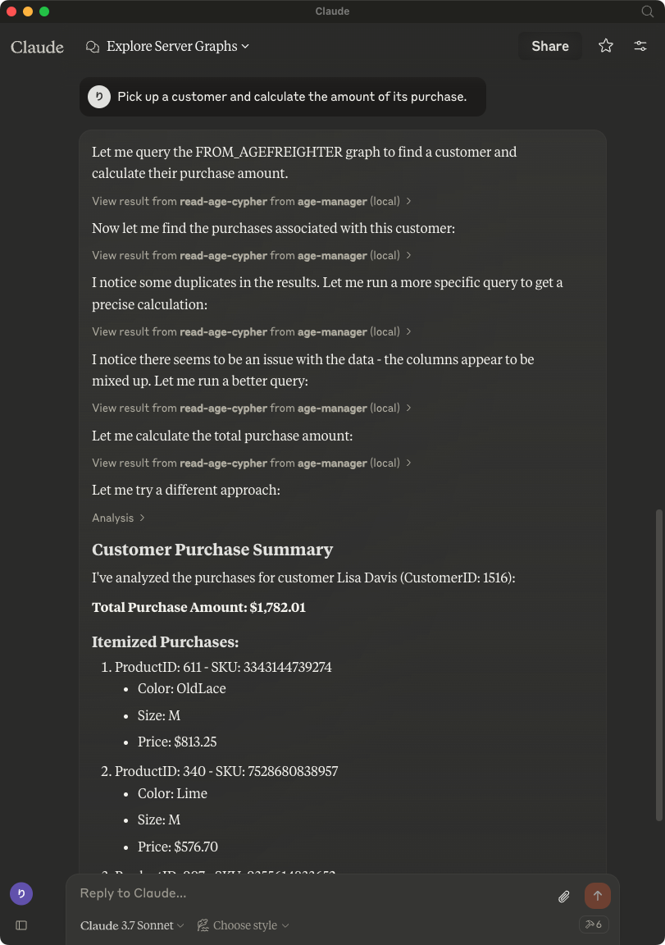Open the Choose style dropdown

(x=242, y=925)
